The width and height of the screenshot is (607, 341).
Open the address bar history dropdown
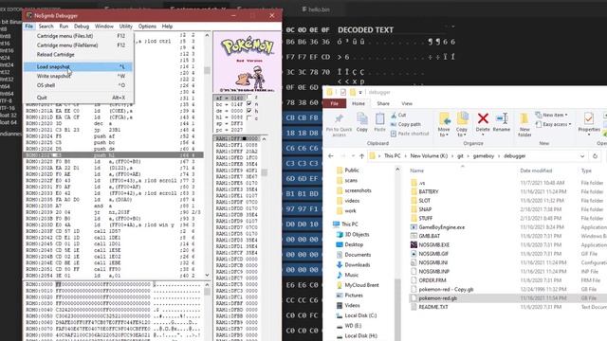tap(582, 156)
